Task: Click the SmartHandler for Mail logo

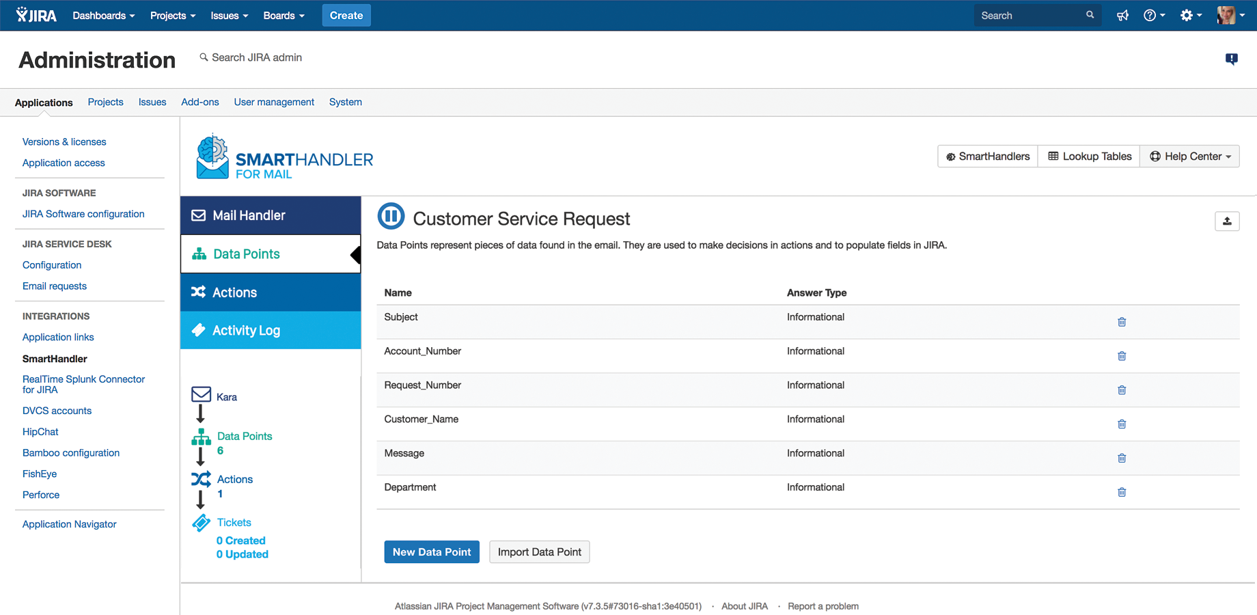Action: (x=284, y=157)
